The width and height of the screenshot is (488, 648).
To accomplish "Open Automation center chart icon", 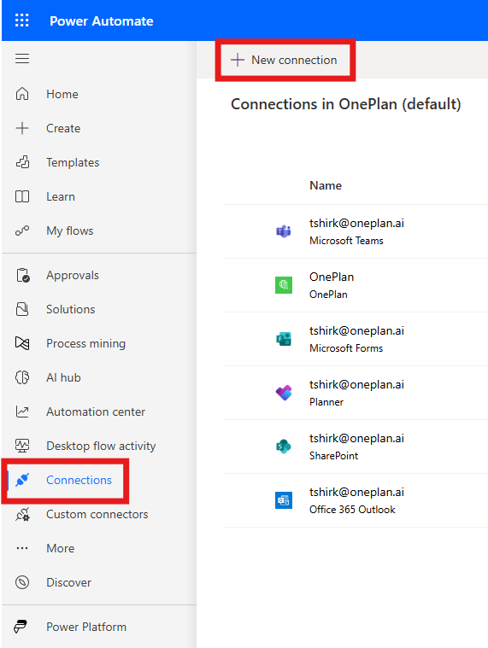I will pos(22,412).
